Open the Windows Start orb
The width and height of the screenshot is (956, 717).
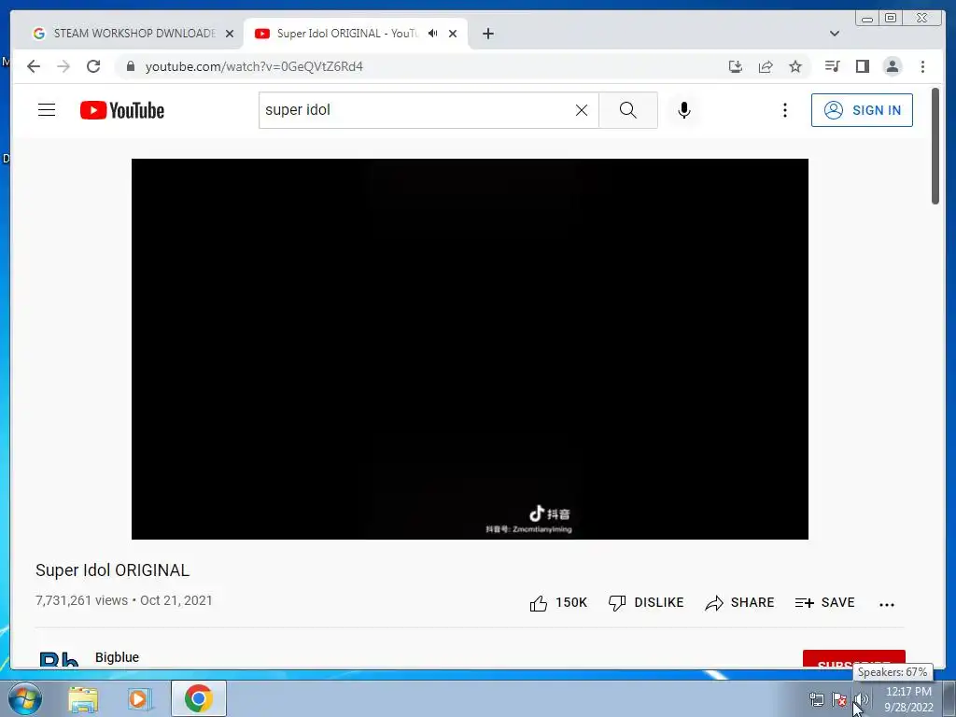[24, 698]
